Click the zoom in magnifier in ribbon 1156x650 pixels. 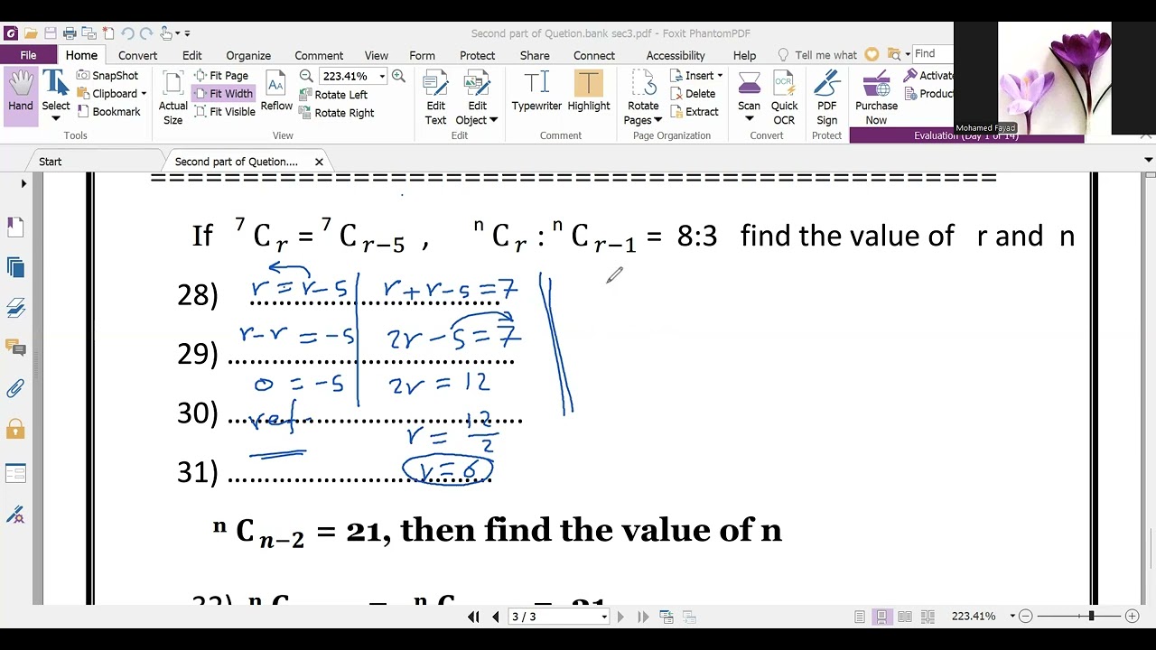click(398, 77)
